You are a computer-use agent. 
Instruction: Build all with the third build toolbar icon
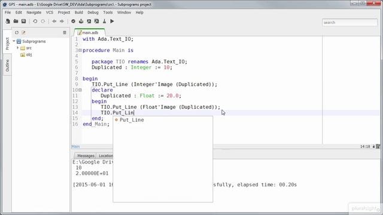[89, 21]
